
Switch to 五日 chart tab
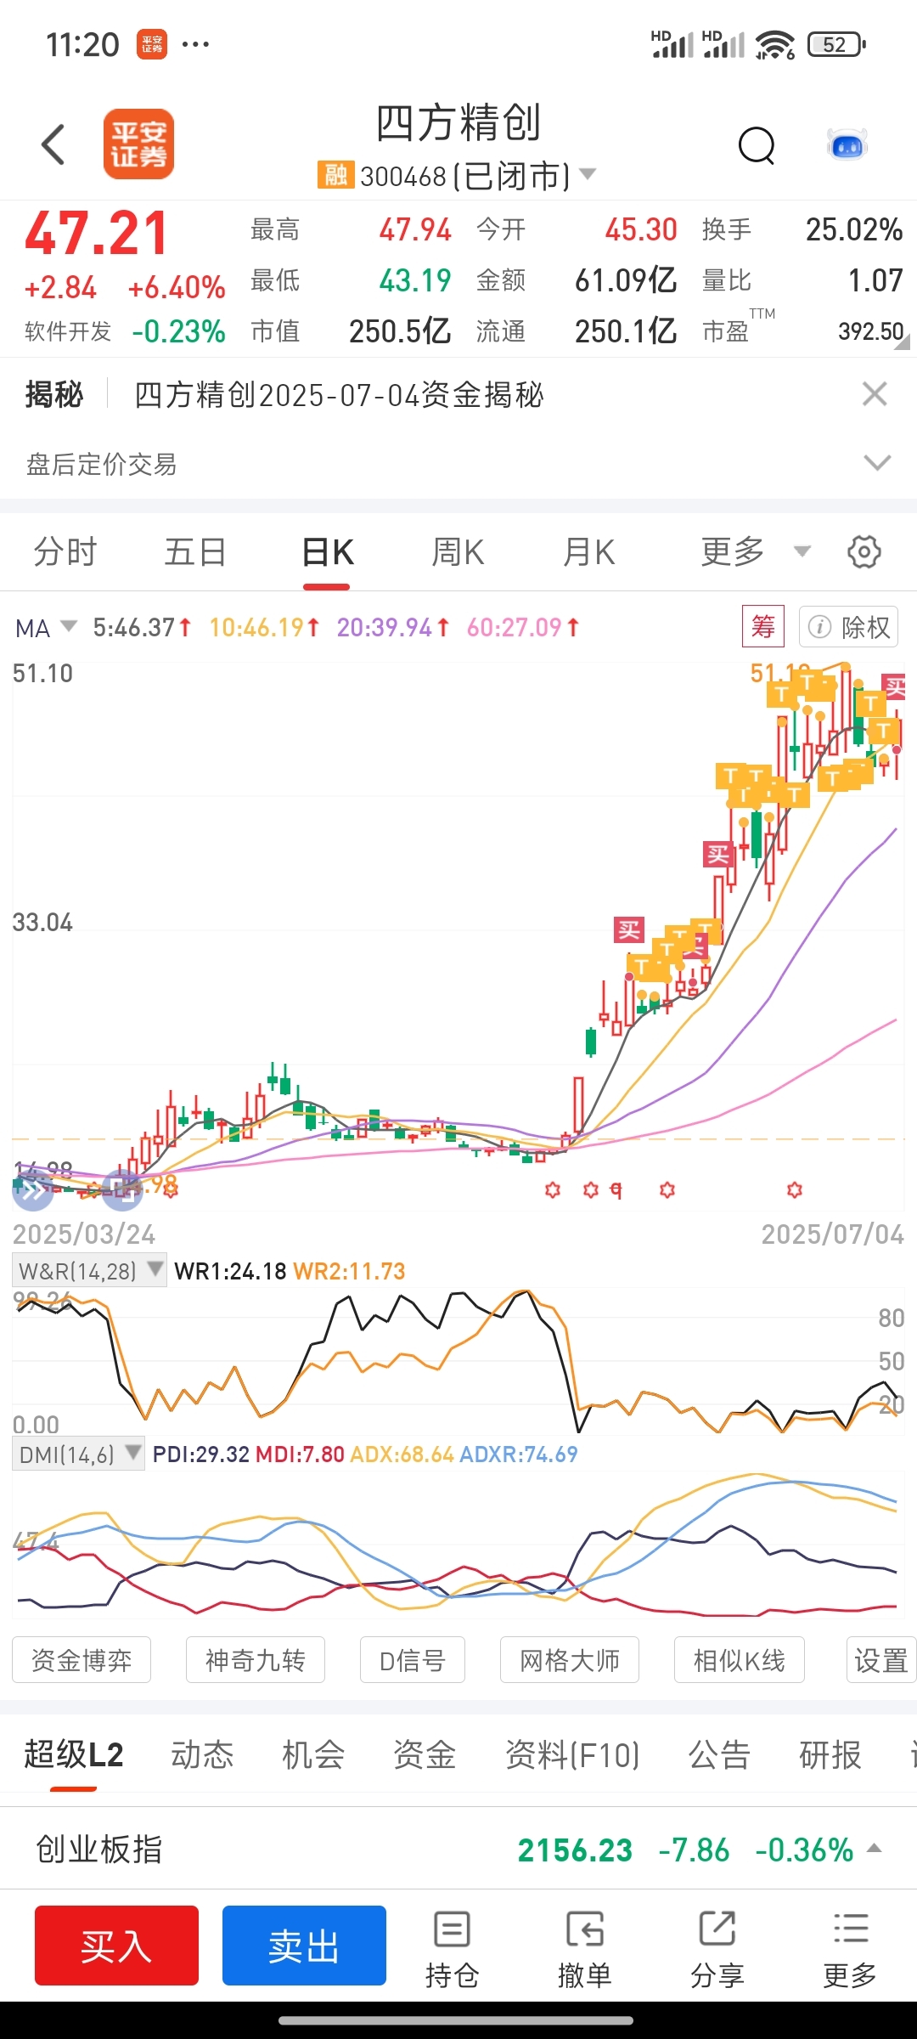point(195,552)
